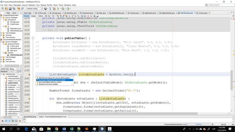The width and height of the screenshot is (235, 132).
Task: Expand the Rename the local variable submenu arrow
Action: pos(72,84)
